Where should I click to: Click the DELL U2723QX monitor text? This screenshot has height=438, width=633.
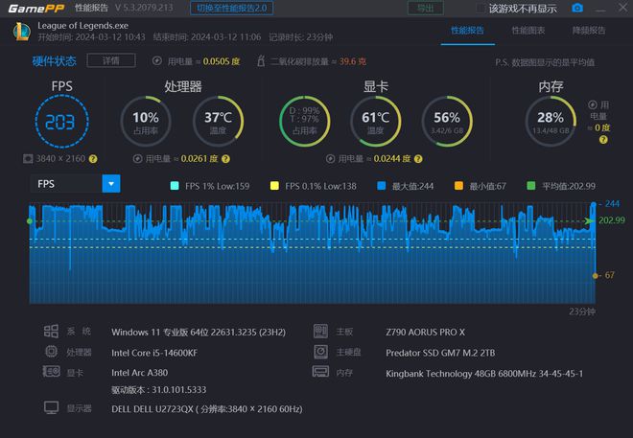207,409
